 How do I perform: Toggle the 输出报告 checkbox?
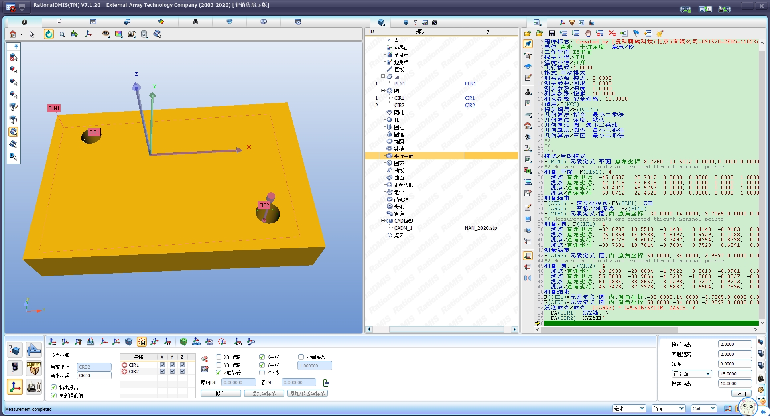(x=54, y=387)
